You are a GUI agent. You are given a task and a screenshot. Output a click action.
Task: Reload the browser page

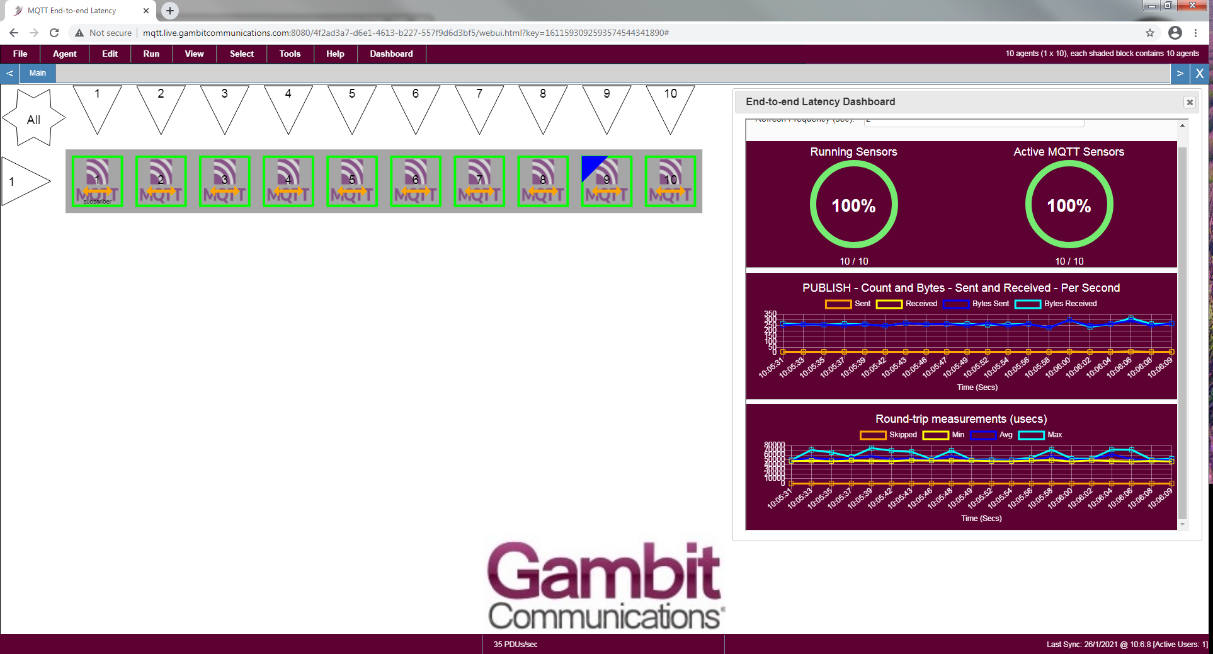[x=54, y=33]
